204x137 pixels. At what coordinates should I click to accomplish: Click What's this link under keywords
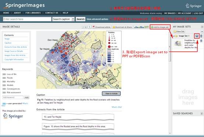click(25, 104)
